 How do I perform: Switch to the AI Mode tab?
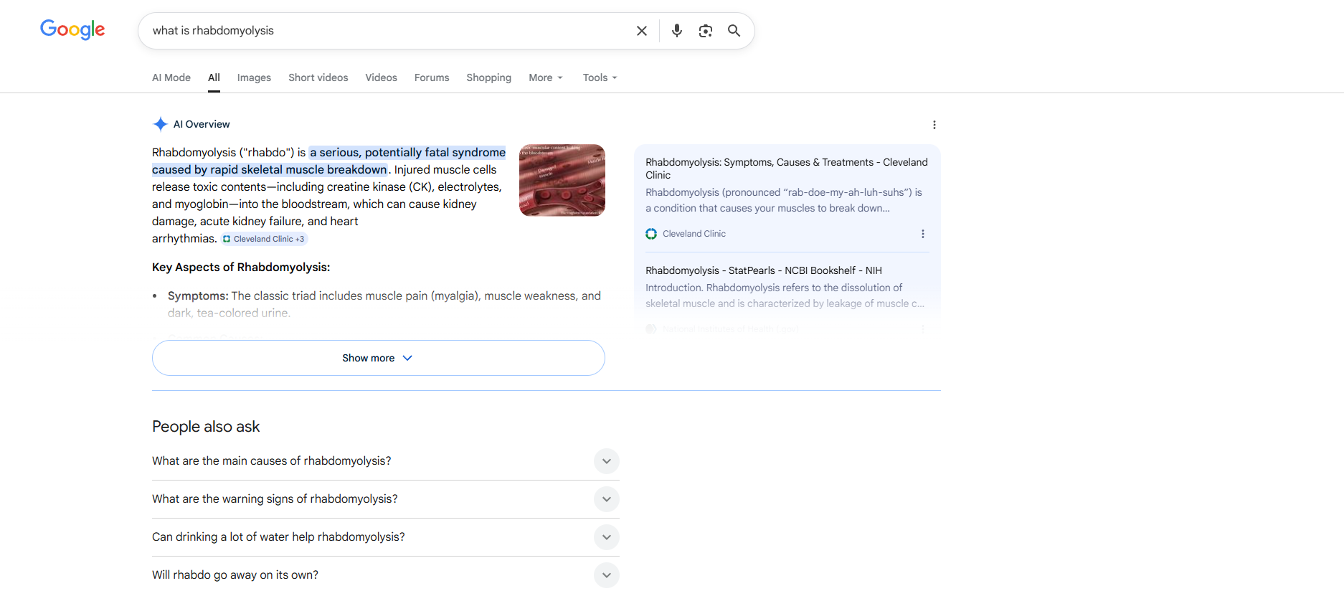(171, 77)
